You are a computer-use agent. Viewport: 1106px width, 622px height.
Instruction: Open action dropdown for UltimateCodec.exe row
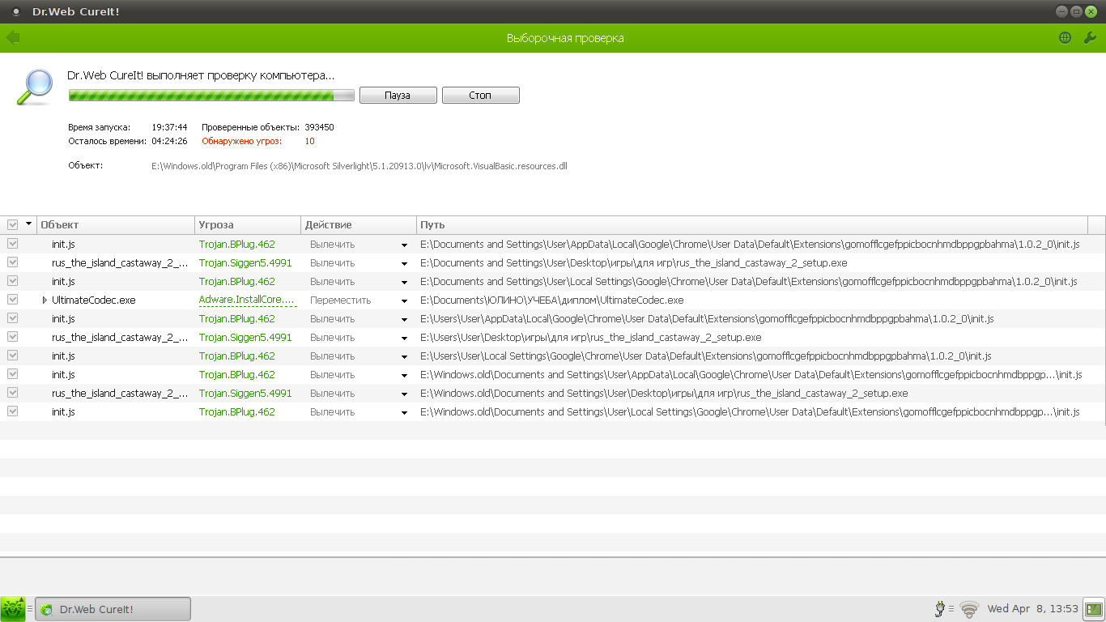click(x=404, y=300)
